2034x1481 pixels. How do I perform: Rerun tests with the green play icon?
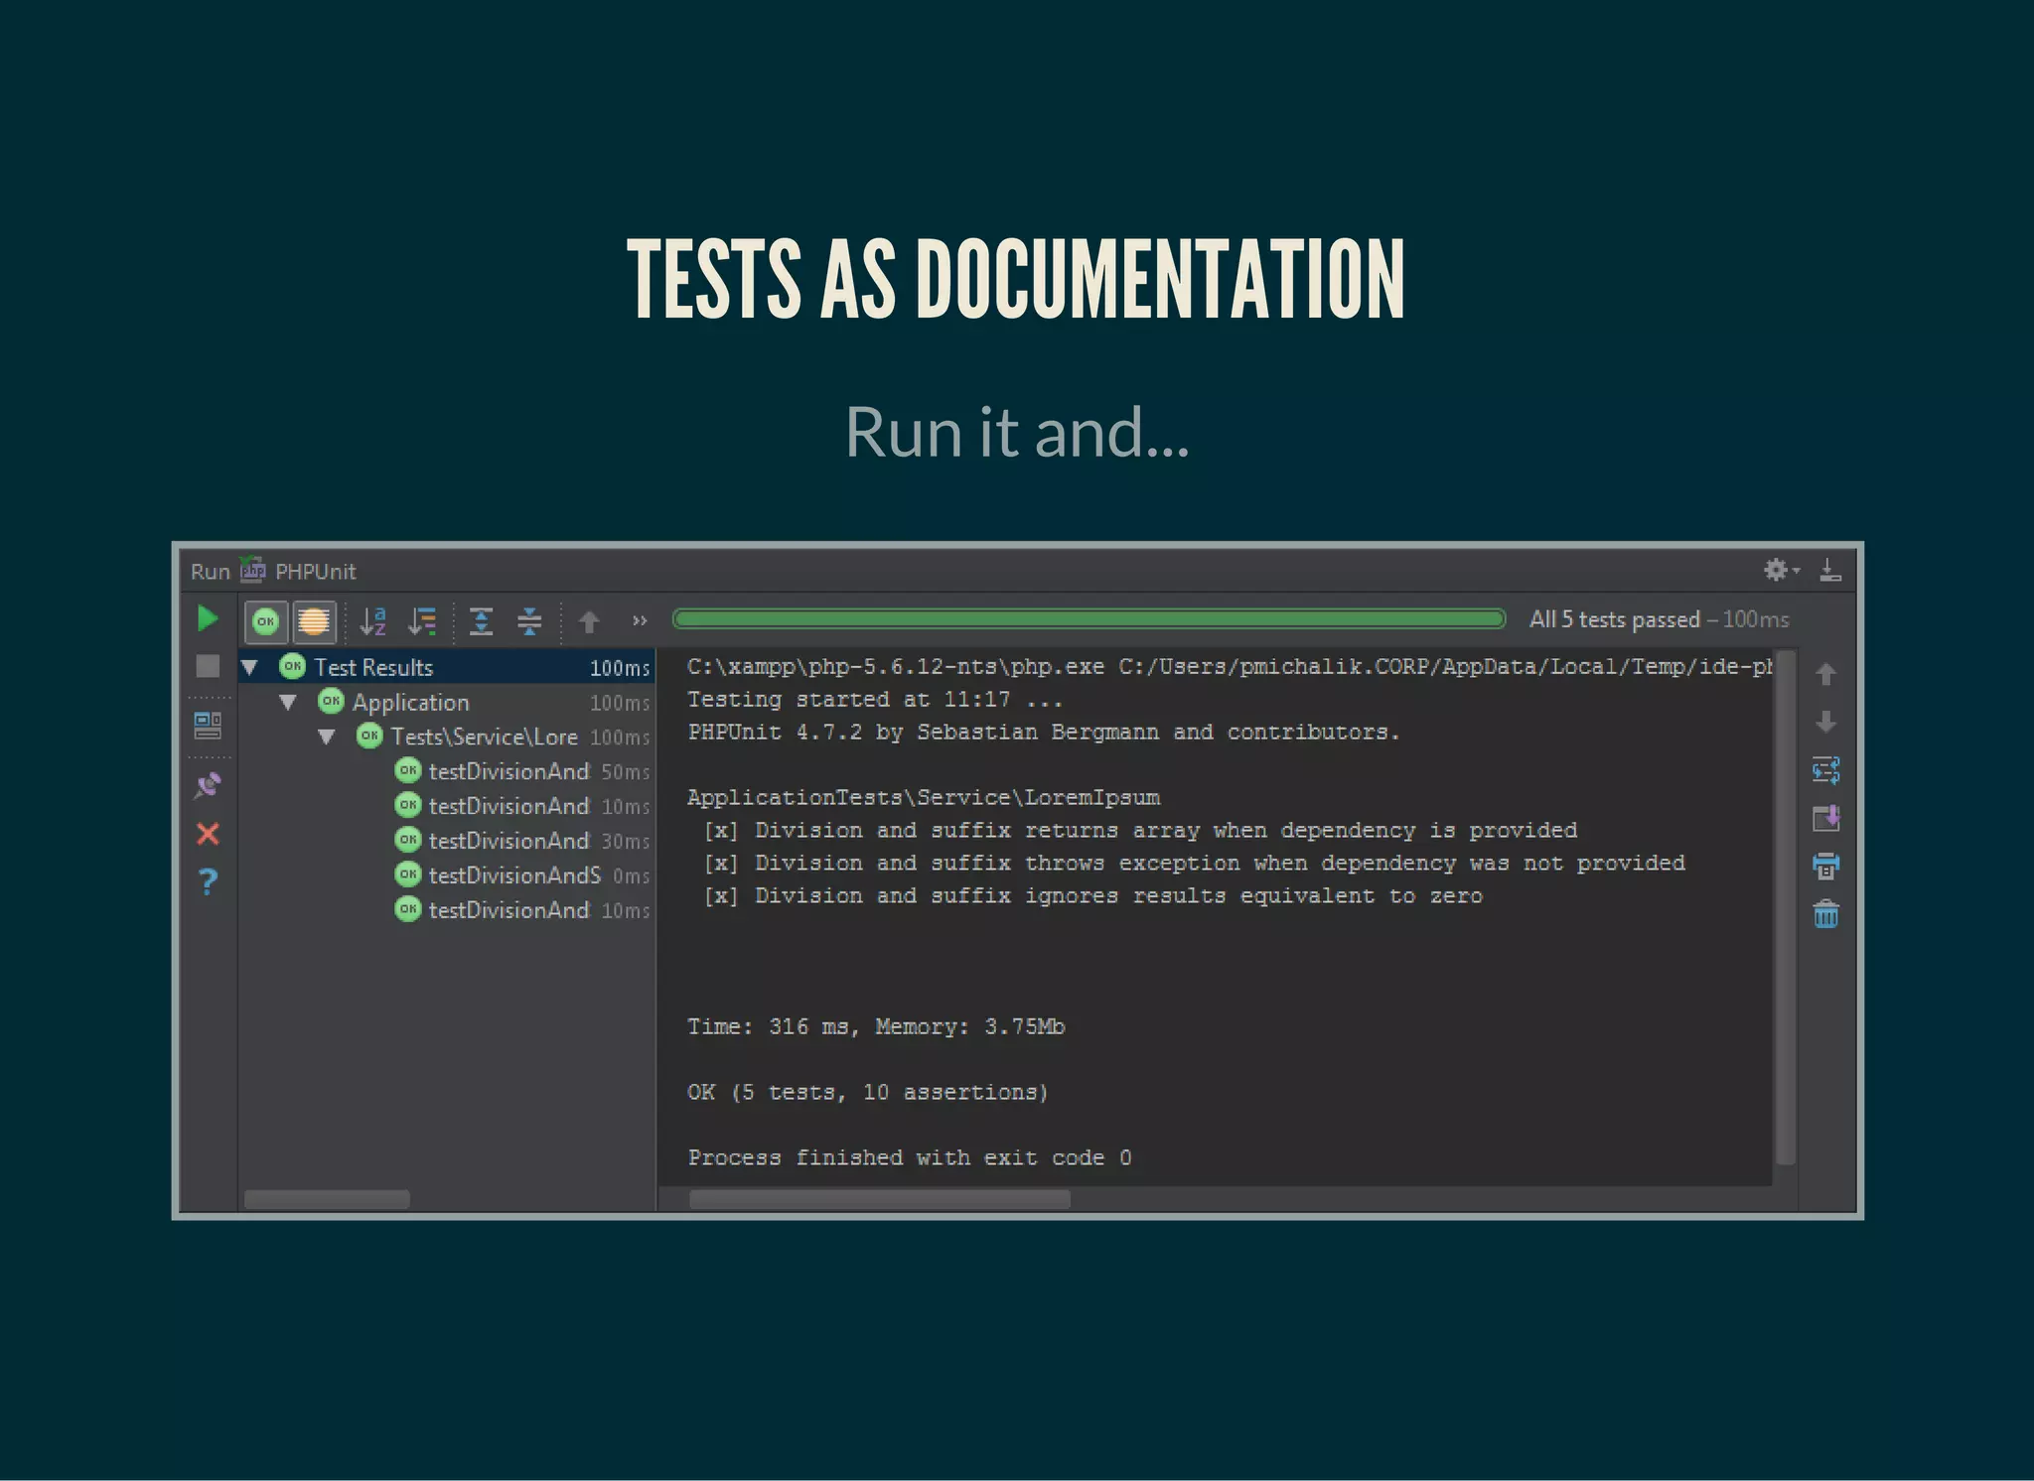point(208,619)
